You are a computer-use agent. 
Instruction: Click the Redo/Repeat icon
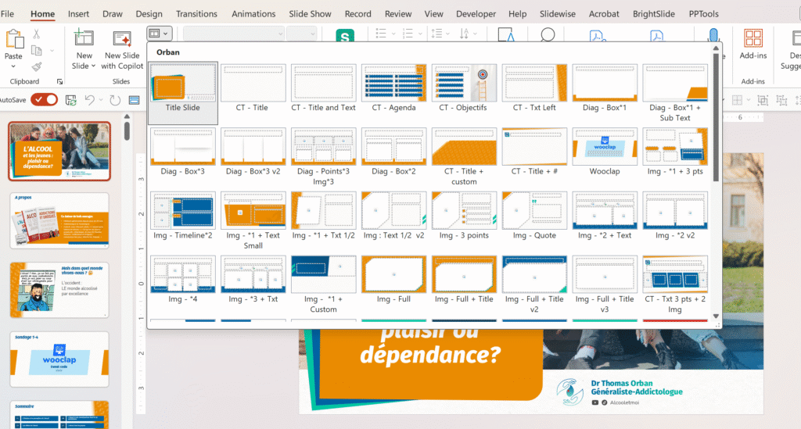pos(116,100)
